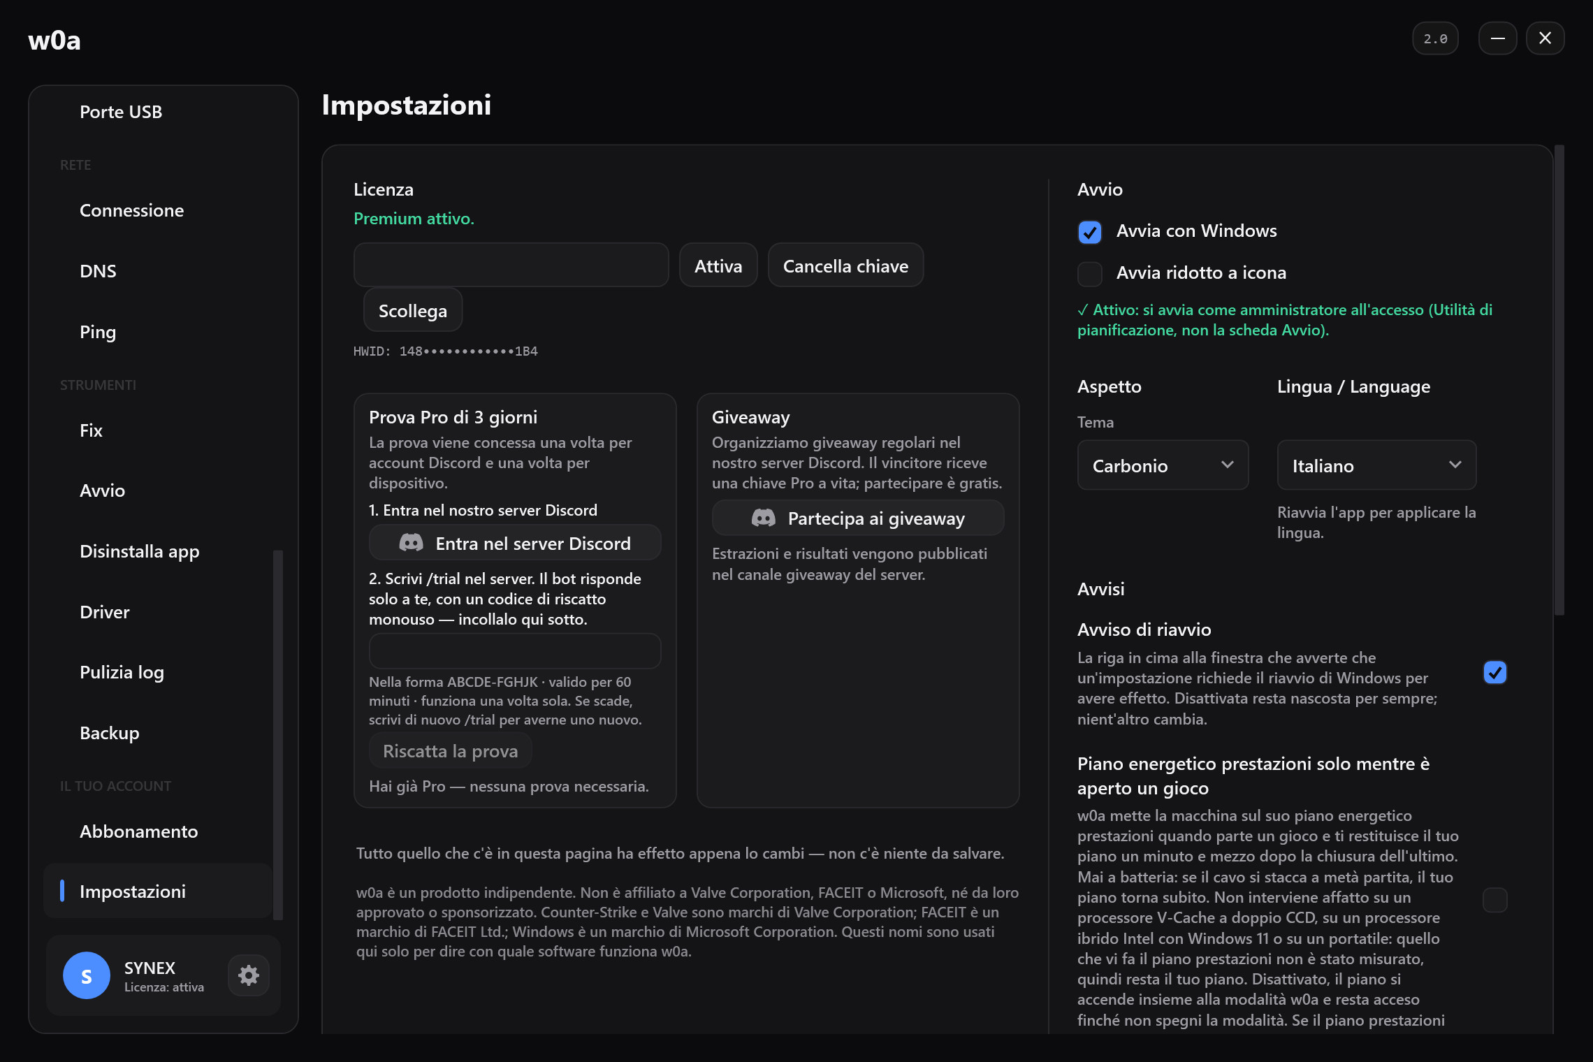1593x1062 pixels.
Task: Click the 2.0 version badge
Action: 1435,38
